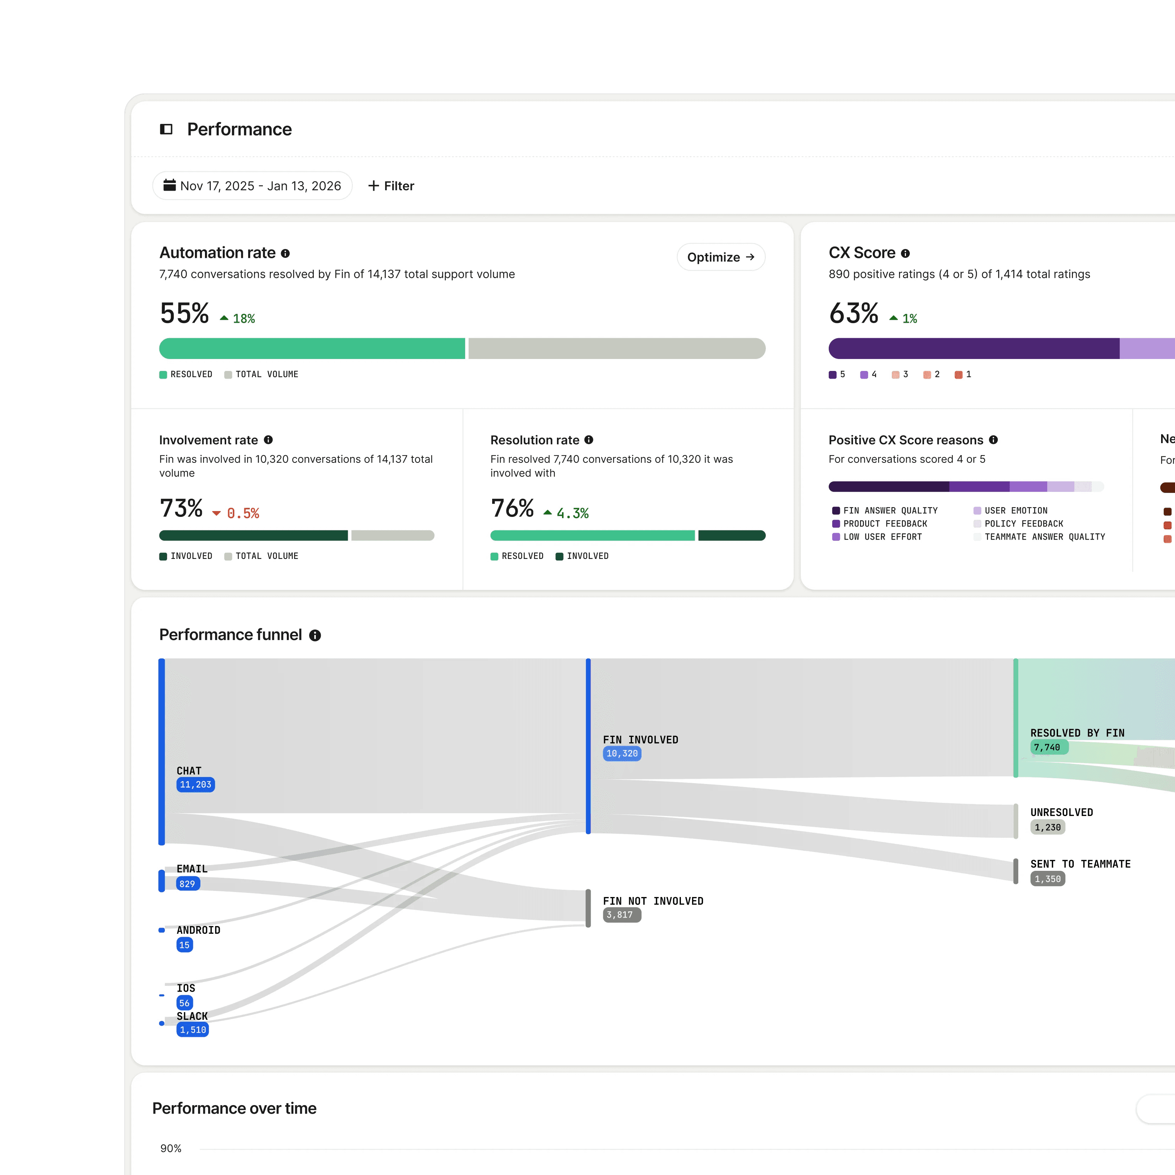Image resolution: width=1175 pixels, height=1175 pixels.
Task: Toggle CX Score legend swatch 4
Action: 869,375
